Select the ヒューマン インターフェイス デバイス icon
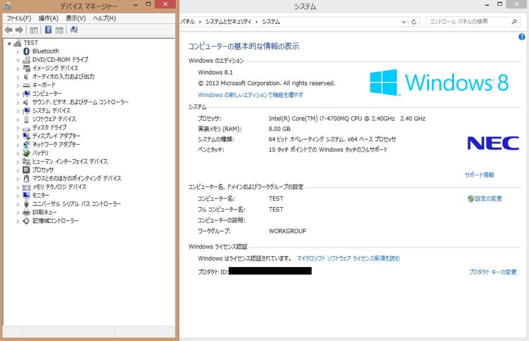 (26, 161)
